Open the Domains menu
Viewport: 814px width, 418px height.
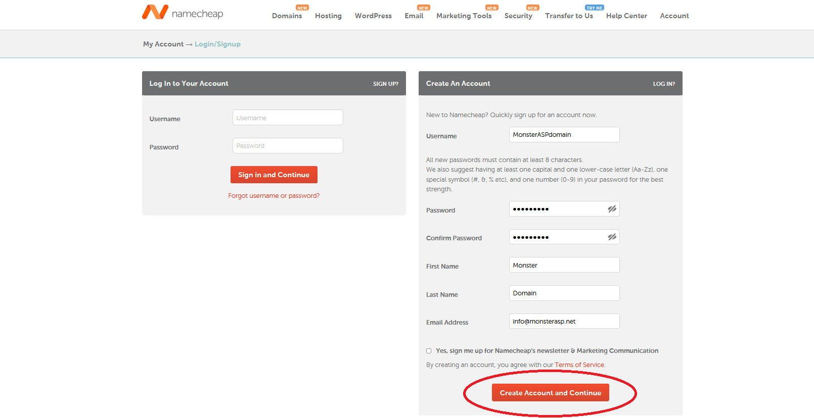pos(287,16)
